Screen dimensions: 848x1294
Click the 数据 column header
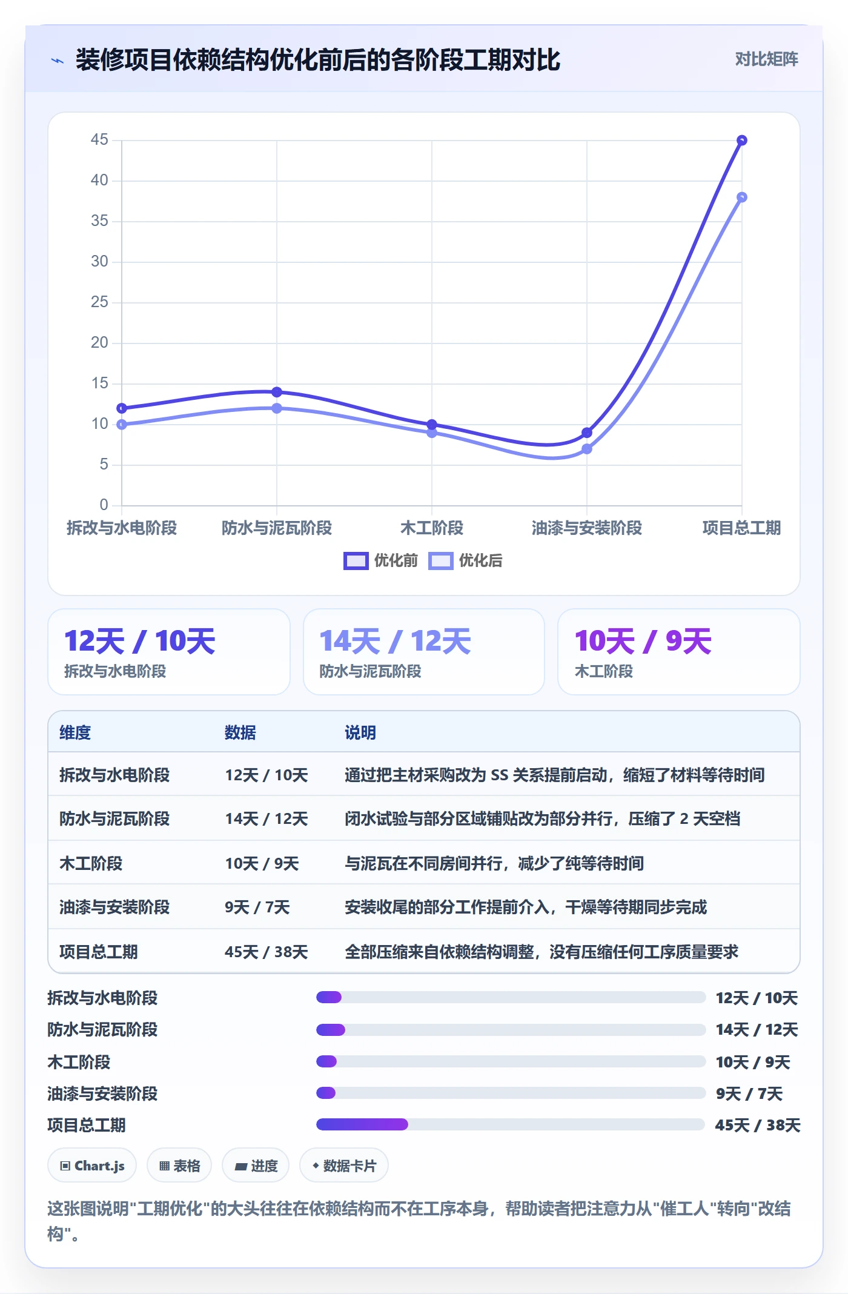coord(240,732)
